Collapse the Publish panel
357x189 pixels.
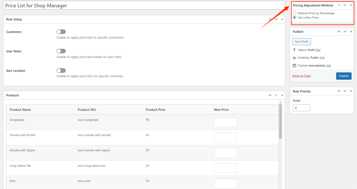click(351, 32)
